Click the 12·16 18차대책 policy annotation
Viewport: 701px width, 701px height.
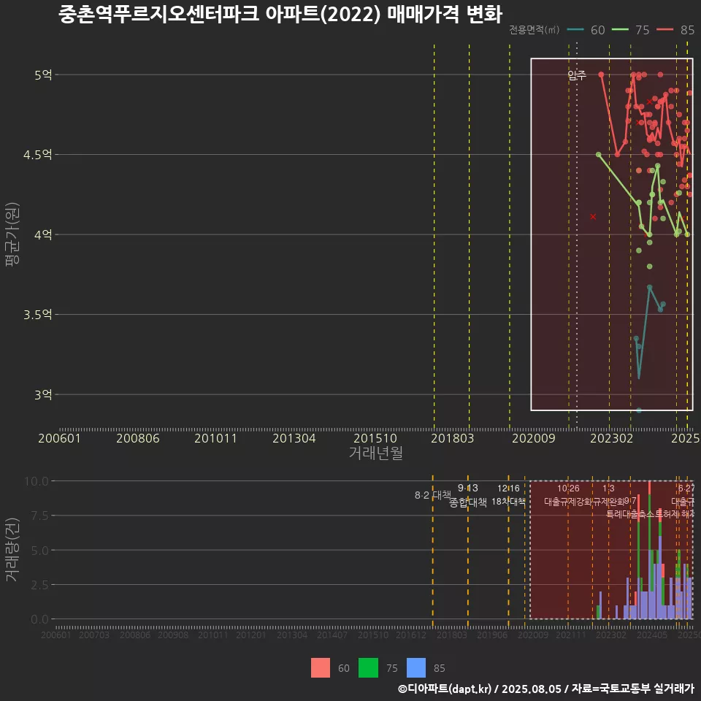tap(508, 495)
